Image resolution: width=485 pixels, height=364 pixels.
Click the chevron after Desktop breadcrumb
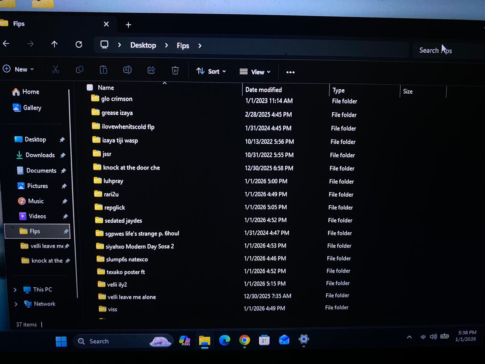(x=167, y=45)
